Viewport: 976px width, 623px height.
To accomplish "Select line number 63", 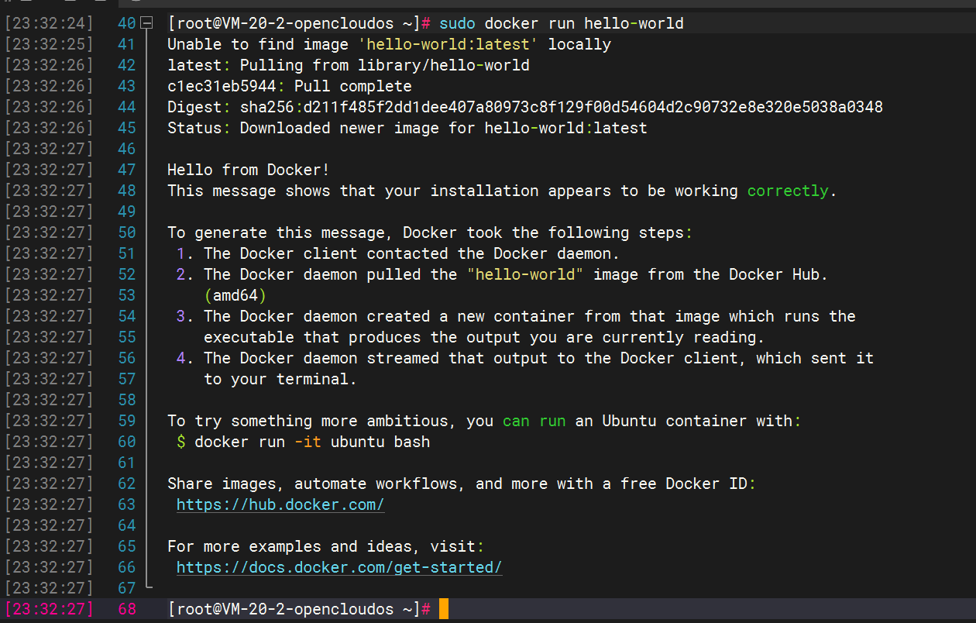I will coord(126,504).
